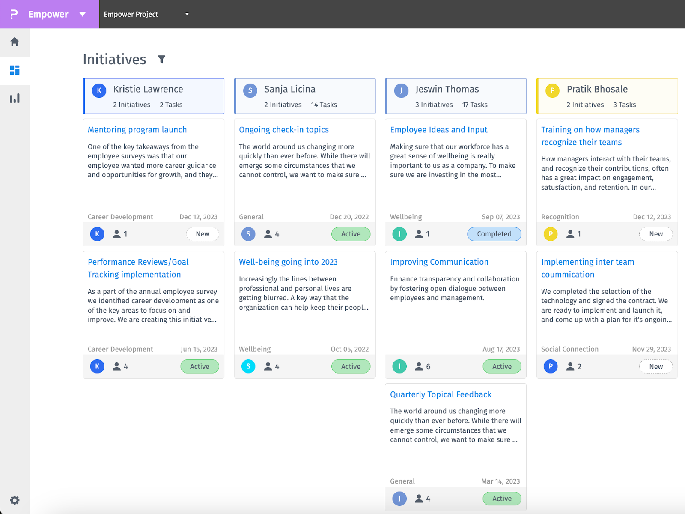The height and width of the screenshot is (514, 685).
Task: Open settings with the gear icon
Action: point(15,500)
